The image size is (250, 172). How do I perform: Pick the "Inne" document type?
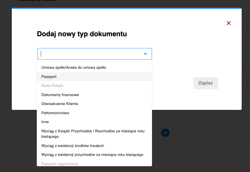point(45,122)
